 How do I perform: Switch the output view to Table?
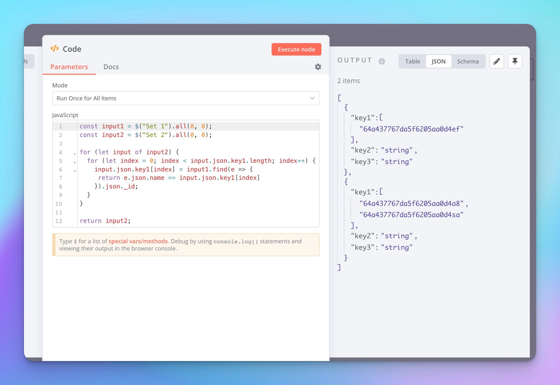pyautogui.click(x=412, y=61)
